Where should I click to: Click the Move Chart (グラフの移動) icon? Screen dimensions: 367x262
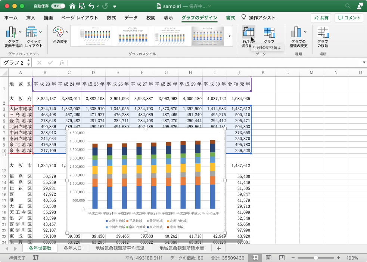pos(323,33)
